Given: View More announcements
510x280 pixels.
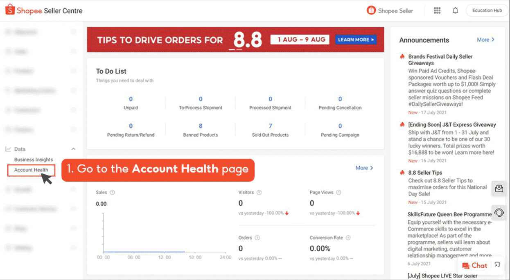Looking at the screenshot, I should tap(485, 40).
